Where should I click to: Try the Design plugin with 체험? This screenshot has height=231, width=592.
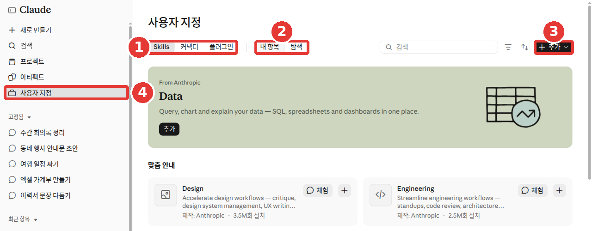pyautogui.click(x=318, y=190)
